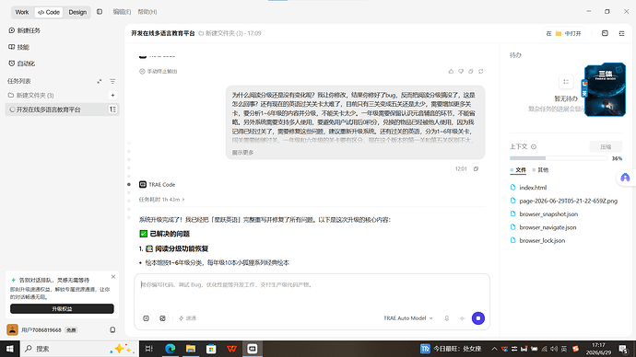636x357 pixels.
Task: Click the empty to-do placeholder icon
Action: (x=566, y=82)
